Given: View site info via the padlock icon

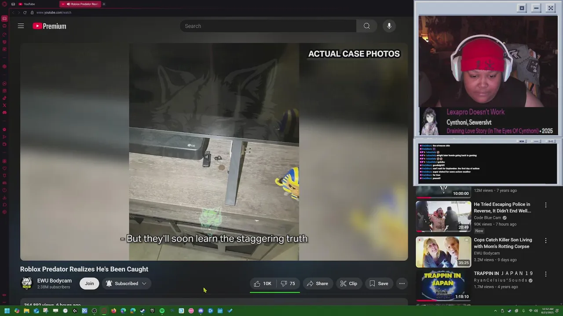Looking at the screenshot, I should [32, 12].
